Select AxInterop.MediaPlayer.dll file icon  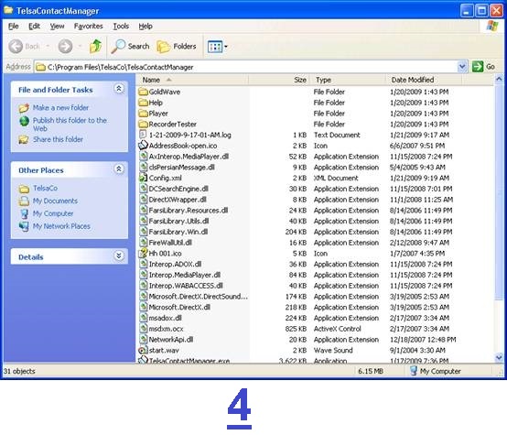click(144, 157)
